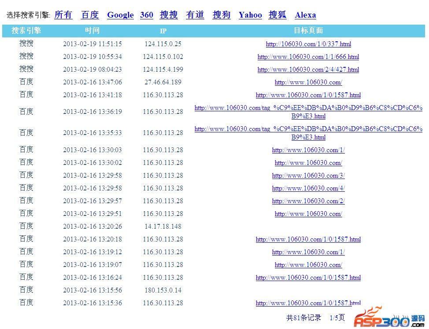Viewport: 429px width, 329px height.
Task: Filter by 360 search engine
Action: [147, 15]
